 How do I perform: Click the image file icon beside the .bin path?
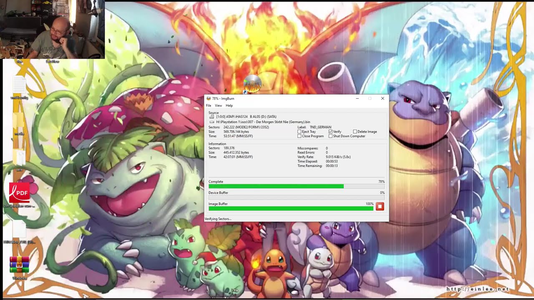(x=212, y=122)
